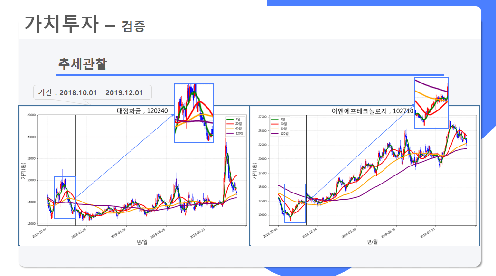Click the green 5일 legend line in left chart
Viewport: 496px width, 276px height.
click(230, 120)
